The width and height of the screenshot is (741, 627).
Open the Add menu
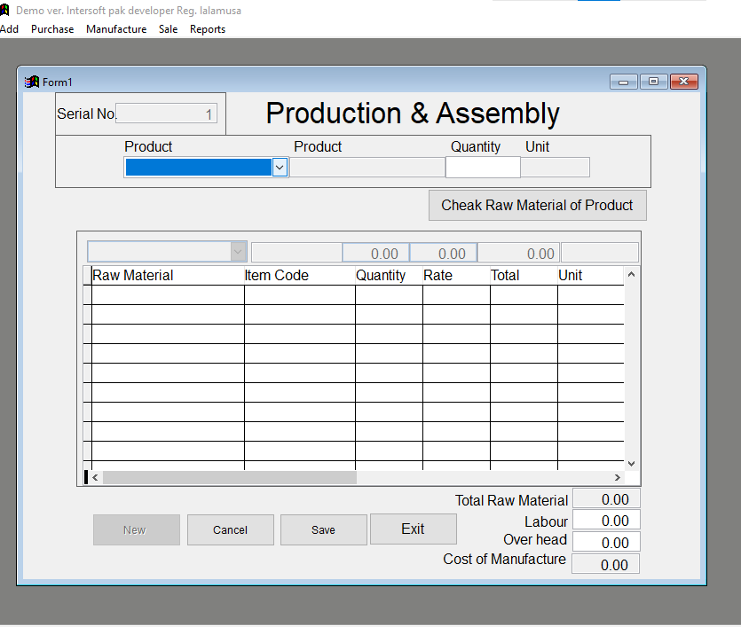tap(10, 28)
